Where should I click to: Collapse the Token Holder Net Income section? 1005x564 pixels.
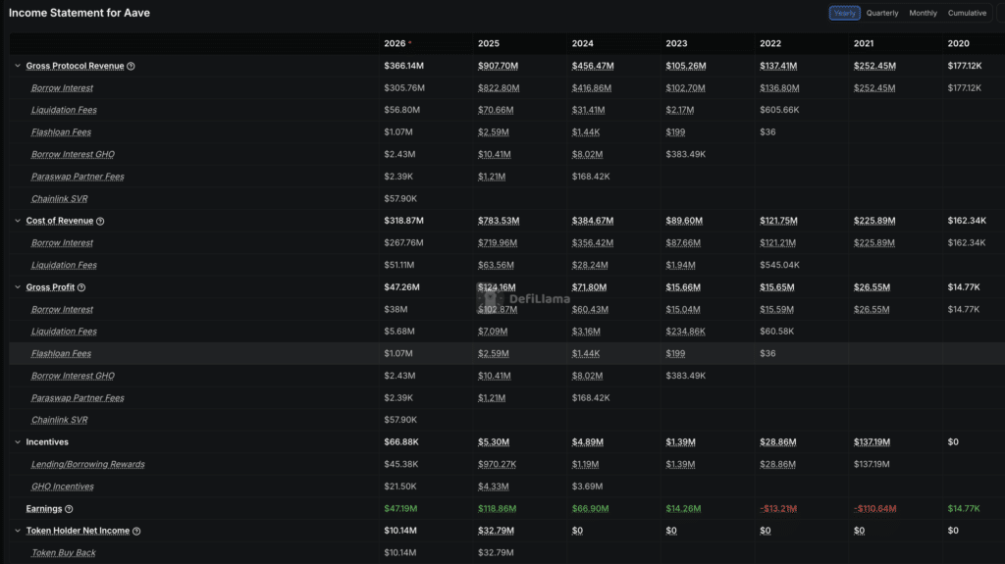[x=18, y=531]
